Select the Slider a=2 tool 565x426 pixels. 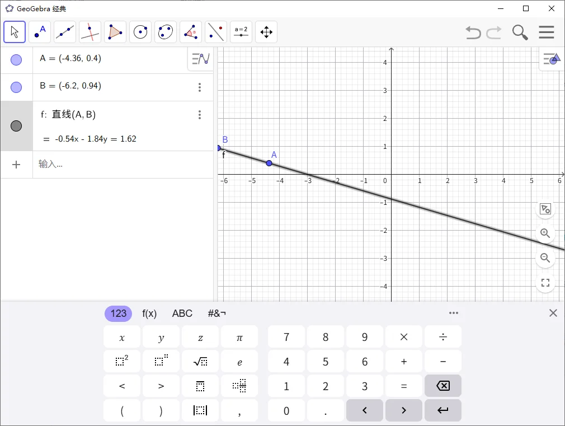(x=241, y=32)
